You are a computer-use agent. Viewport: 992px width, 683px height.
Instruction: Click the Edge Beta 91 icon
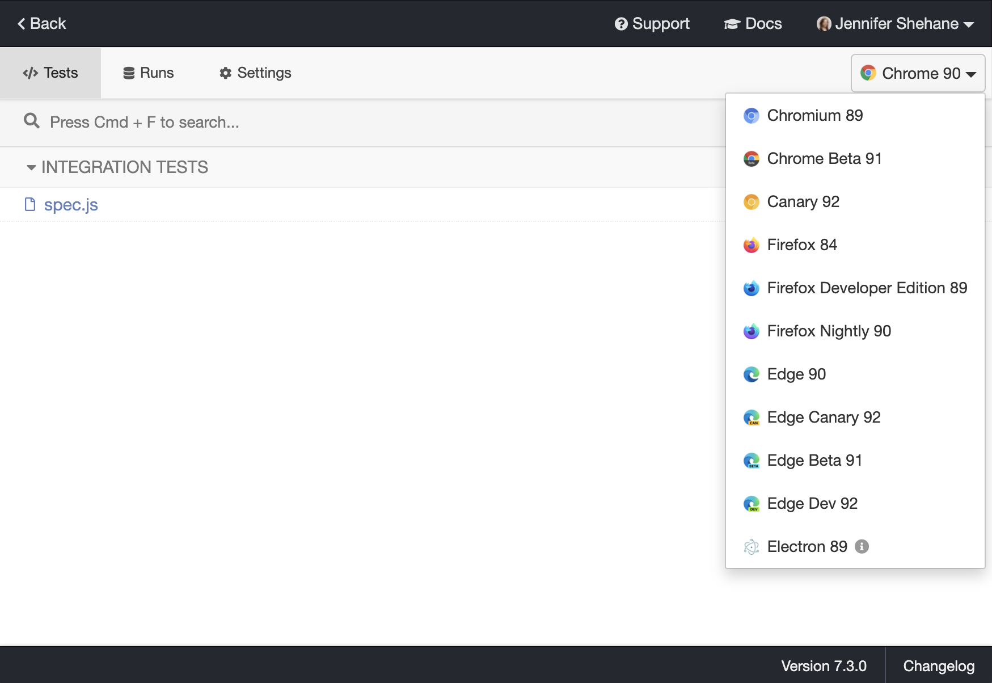click(752, 460)
